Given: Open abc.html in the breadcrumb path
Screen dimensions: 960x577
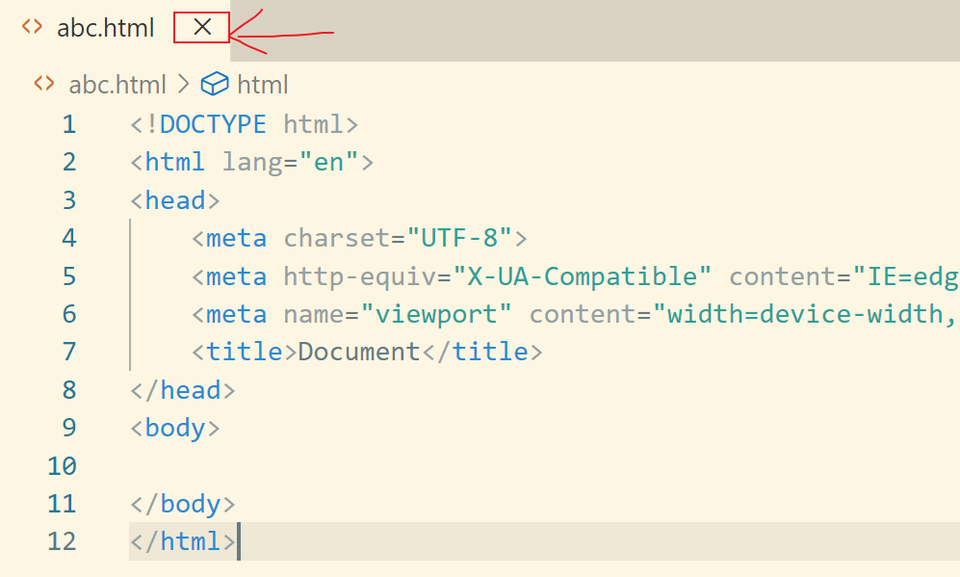Looking at the screenshot, I should 117,85.
